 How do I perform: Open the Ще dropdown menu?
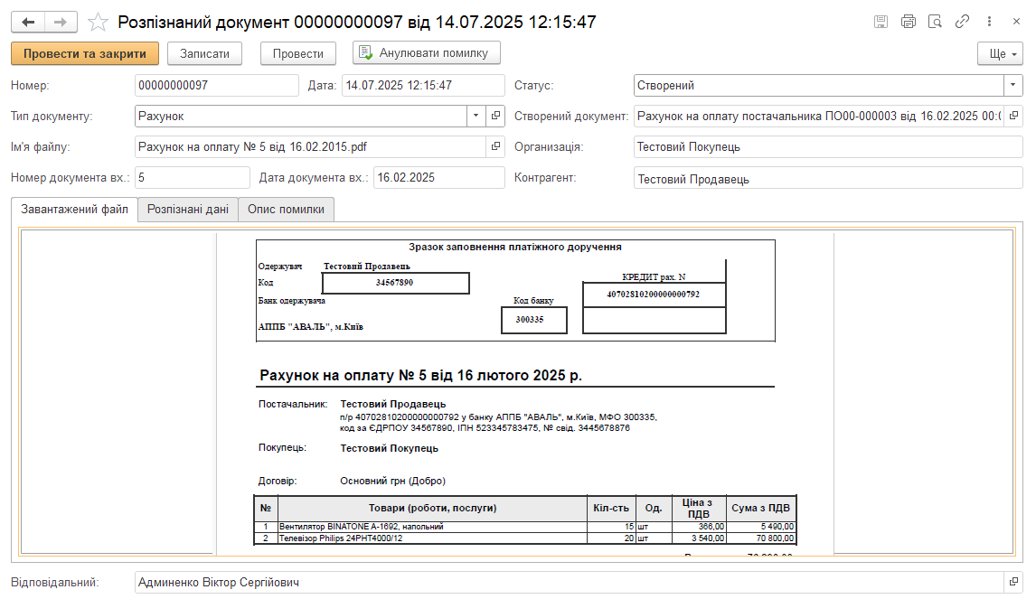1000,53
